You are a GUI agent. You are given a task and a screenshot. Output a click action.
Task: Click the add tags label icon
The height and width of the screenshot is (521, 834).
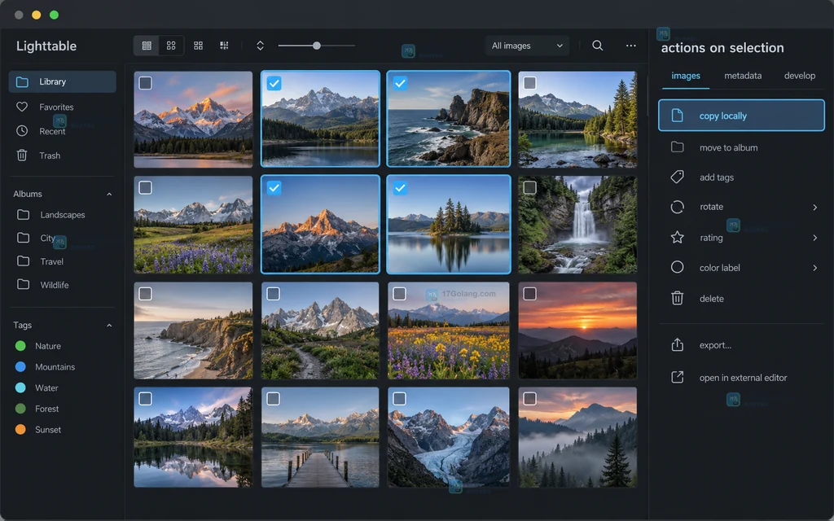pos(677,177)
